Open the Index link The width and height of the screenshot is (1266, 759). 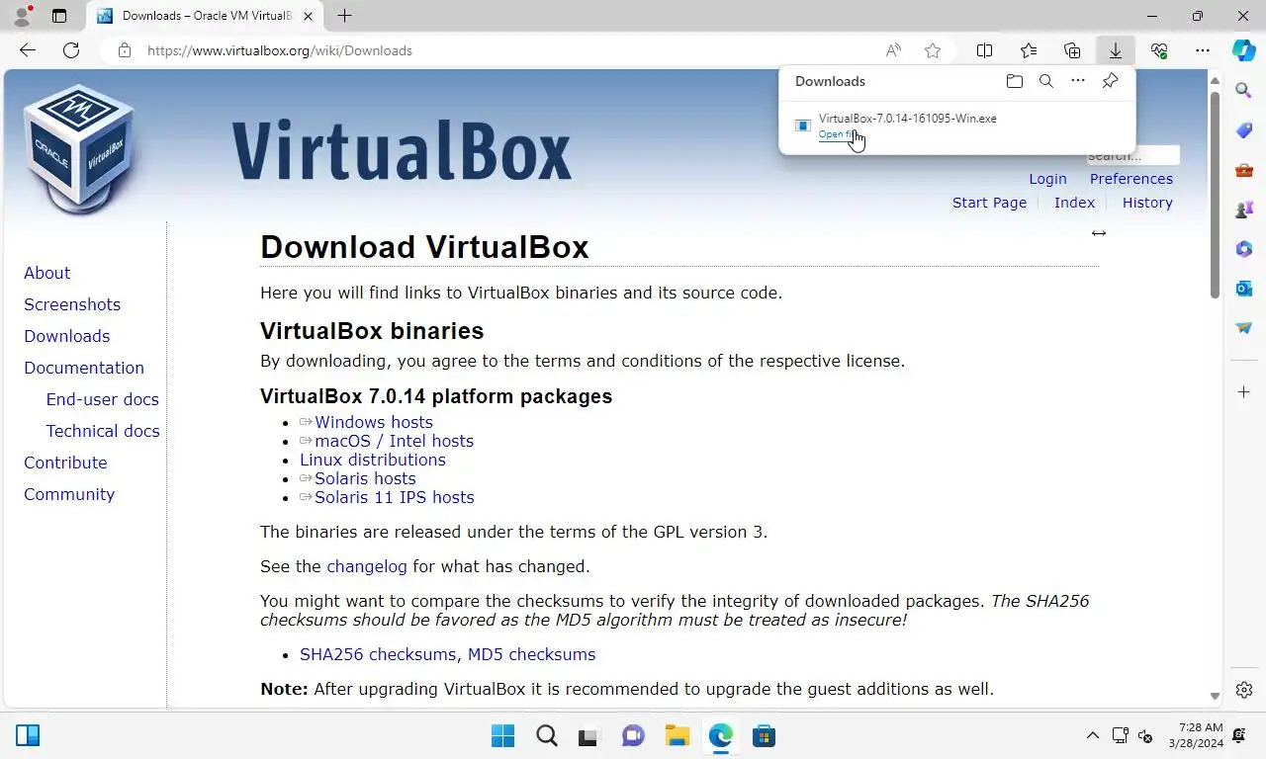coord(1074,203)
